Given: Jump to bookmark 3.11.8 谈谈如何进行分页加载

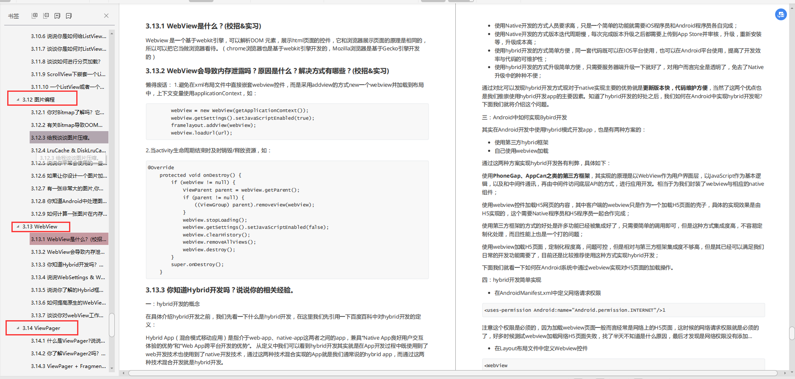Looking at the screenshot, I should tap(66, 62).
